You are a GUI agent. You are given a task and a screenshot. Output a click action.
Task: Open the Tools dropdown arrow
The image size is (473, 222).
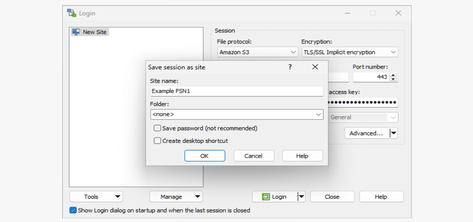117,196
